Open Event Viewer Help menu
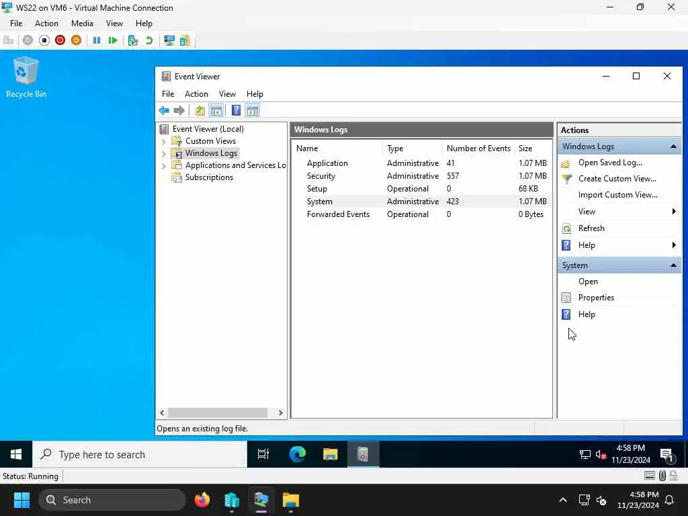The image size is (688, 516). coord(255,94)
